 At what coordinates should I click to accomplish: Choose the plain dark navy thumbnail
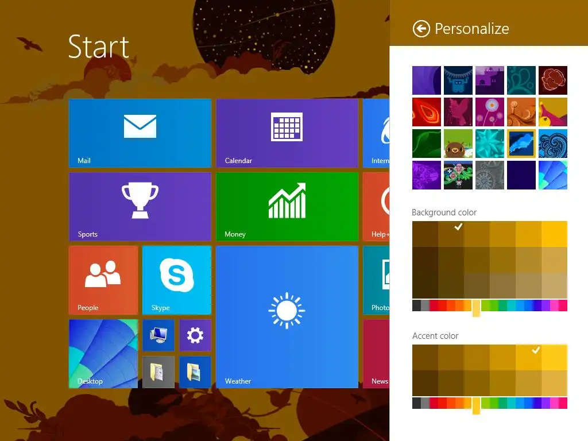pyautogui.click(x=521, y=175)
